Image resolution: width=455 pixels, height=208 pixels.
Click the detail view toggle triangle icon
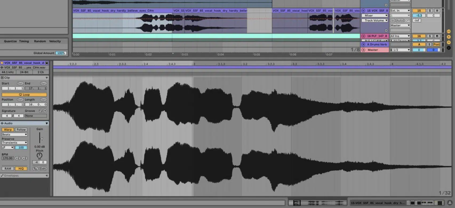click(x=450, y=203)
